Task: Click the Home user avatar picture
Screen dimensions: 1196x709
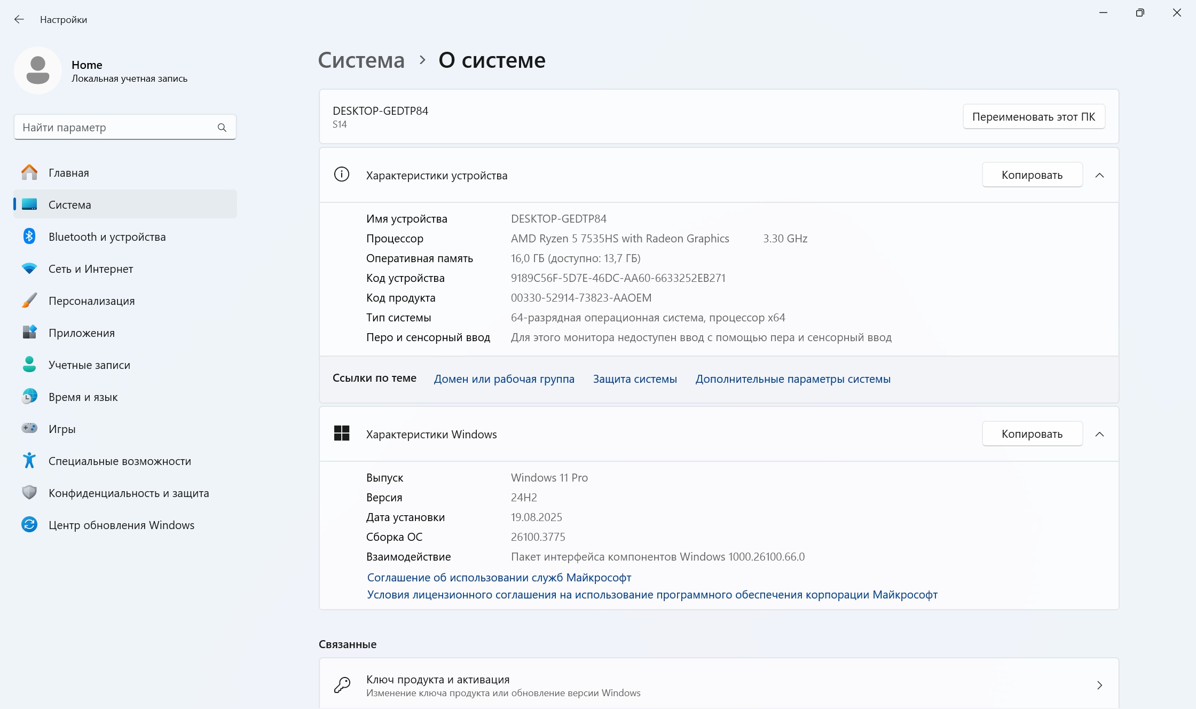Action: click(38, 70)
